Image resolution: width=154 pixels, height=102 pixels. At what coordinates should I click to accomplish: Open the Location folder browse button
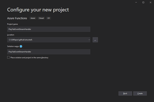click(95, 40)
